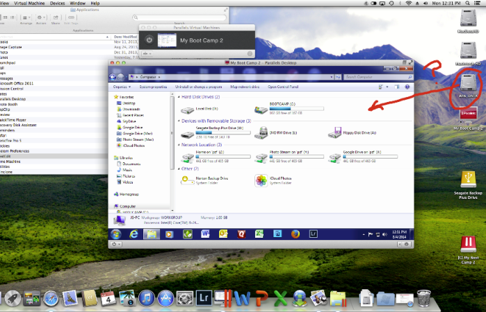The width and height of the screenshot is (486, 312).
Task: Open Lightroom in the Windows taskbar
Action: 314,234
